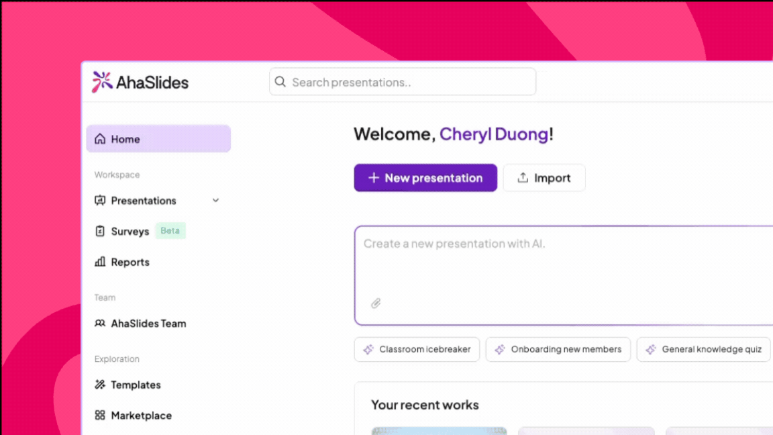This screenshot has height=435, width=773.
Task: Click the Workspace section label
Action: (x=117, y=175)
